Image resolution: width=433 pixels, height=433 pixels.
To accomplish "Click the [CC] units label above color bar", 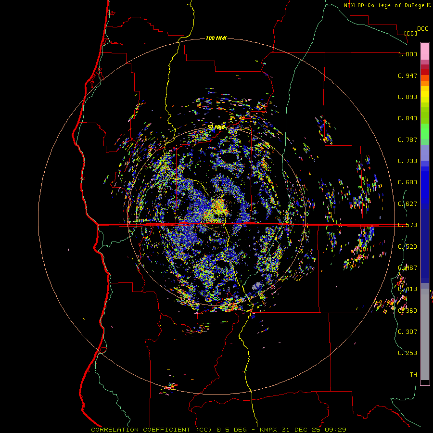I will (410, 33).
